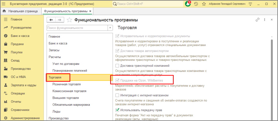Screen dimensions: 278x121
Task: Select Производство in functionality list
Action: click(x=80, y=118)
